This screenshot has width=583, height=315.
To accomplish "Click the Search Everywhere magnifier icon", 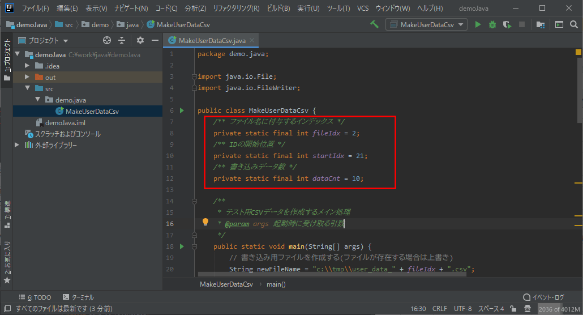I will (x=574, y=24).
